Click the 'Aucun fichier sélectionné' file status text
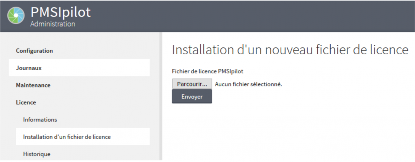Screen dimensions: 415x162 click(x=248, y=84)
